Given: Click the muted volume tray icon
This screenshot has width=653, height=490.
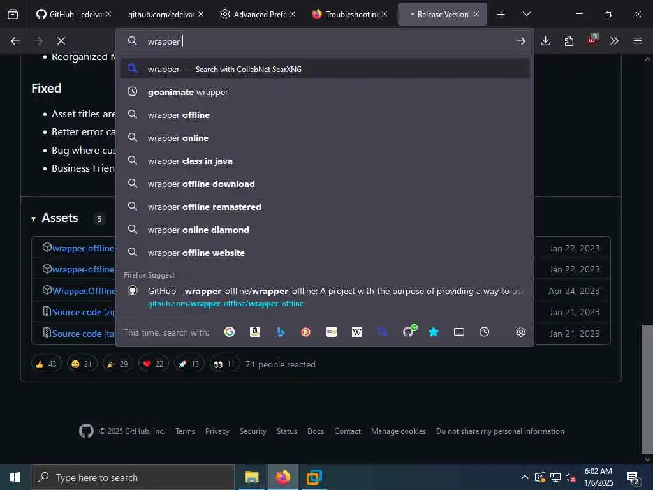Looking at the screenshot, I should 570,477.
